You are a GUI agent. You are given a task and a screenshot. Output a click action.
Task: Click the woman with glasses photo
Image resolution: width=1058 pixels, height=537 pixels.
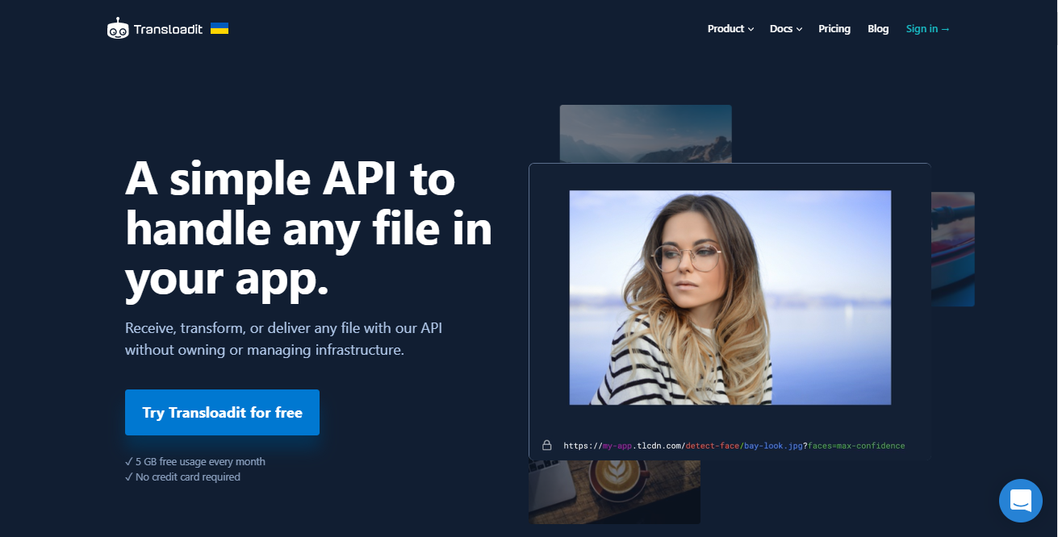[730, 298]
